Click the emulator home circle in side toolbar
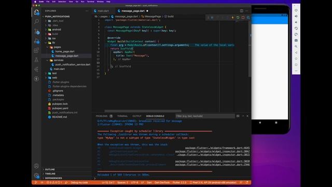The image size is (332, 187). coord(296,59)
